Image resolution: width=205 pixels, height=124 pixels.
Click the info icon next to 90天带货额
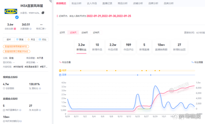click(21, 121)
